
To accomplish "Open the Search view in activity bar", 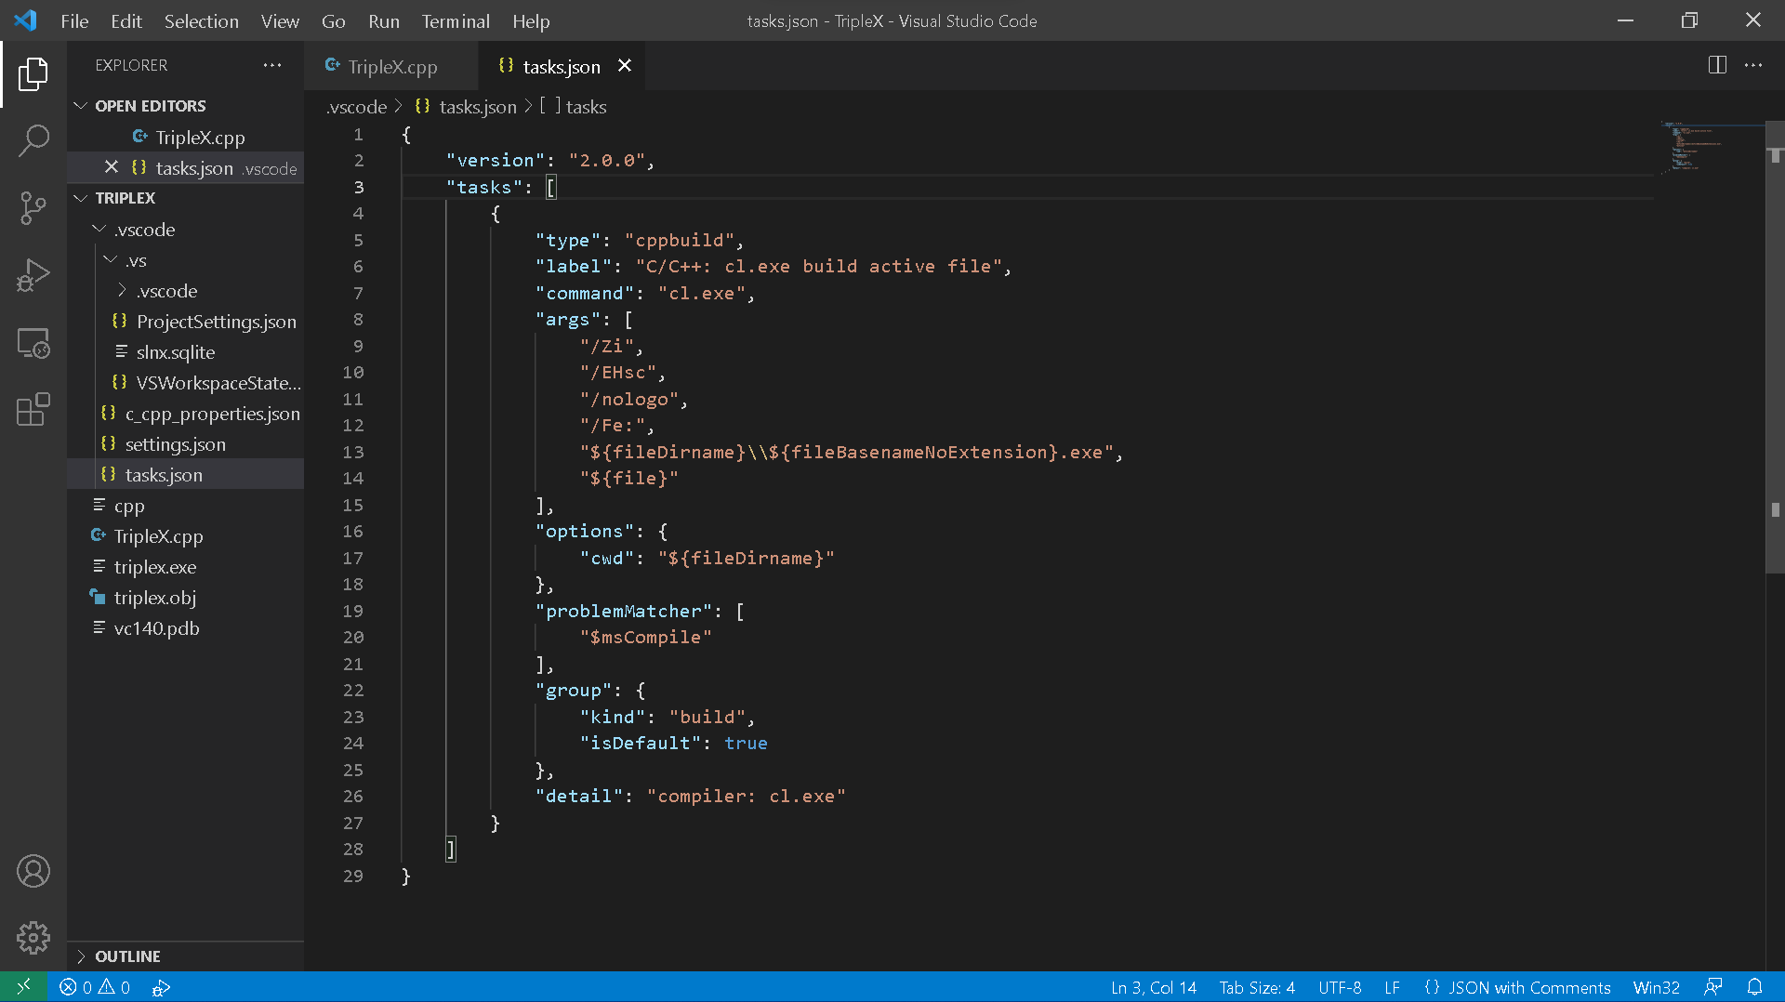I will pyautogui.click(x=33, y=141).
